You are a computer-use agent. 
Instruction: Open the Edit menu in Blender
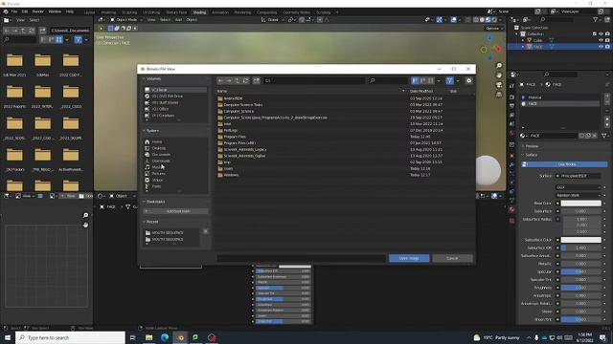(25, 11)
